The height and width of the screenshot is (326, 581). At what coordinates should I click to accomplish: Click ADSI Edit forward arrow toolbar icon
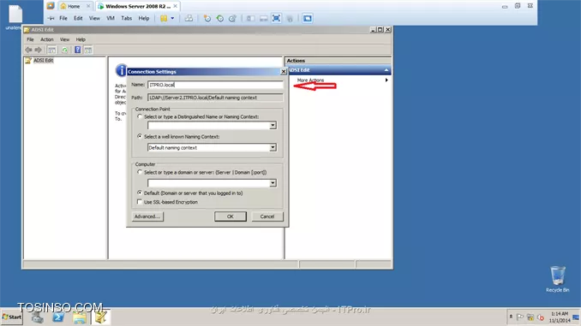tap(39, 50)
